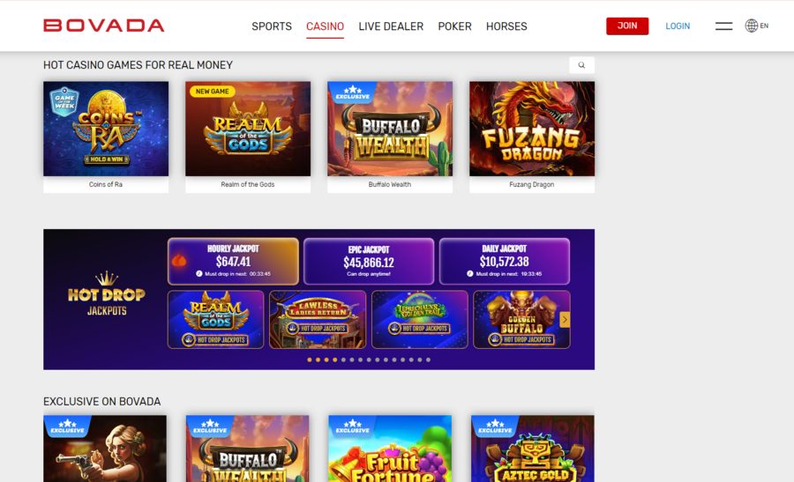Select the last carousel pagination dot
Image resolution: width=794 pixels, height=482 pixels.
[x=429, y=360]
